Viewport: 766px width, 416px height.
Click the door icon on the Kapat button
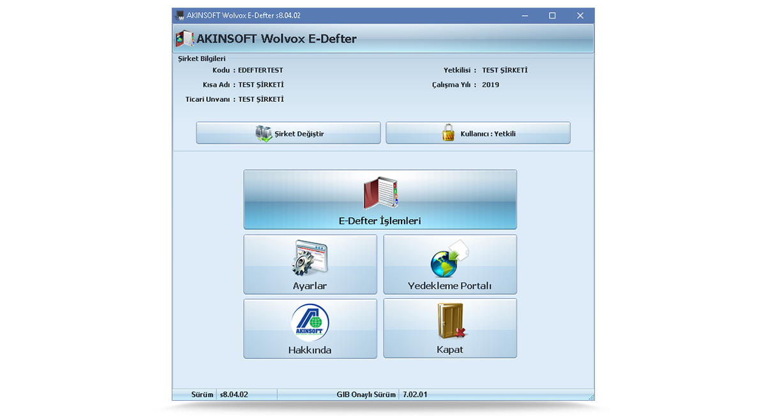click(x=450, y=320)
